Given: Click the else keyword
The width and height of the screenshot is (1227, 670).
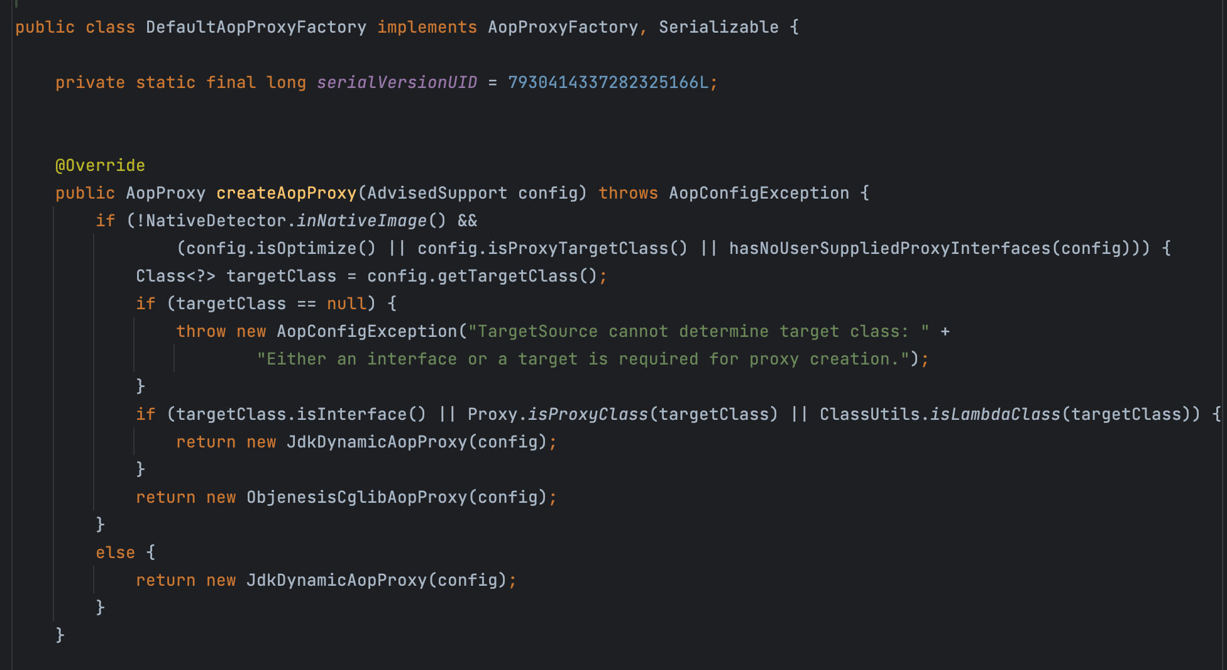Looking at the screenshot, I should [115, 552].
